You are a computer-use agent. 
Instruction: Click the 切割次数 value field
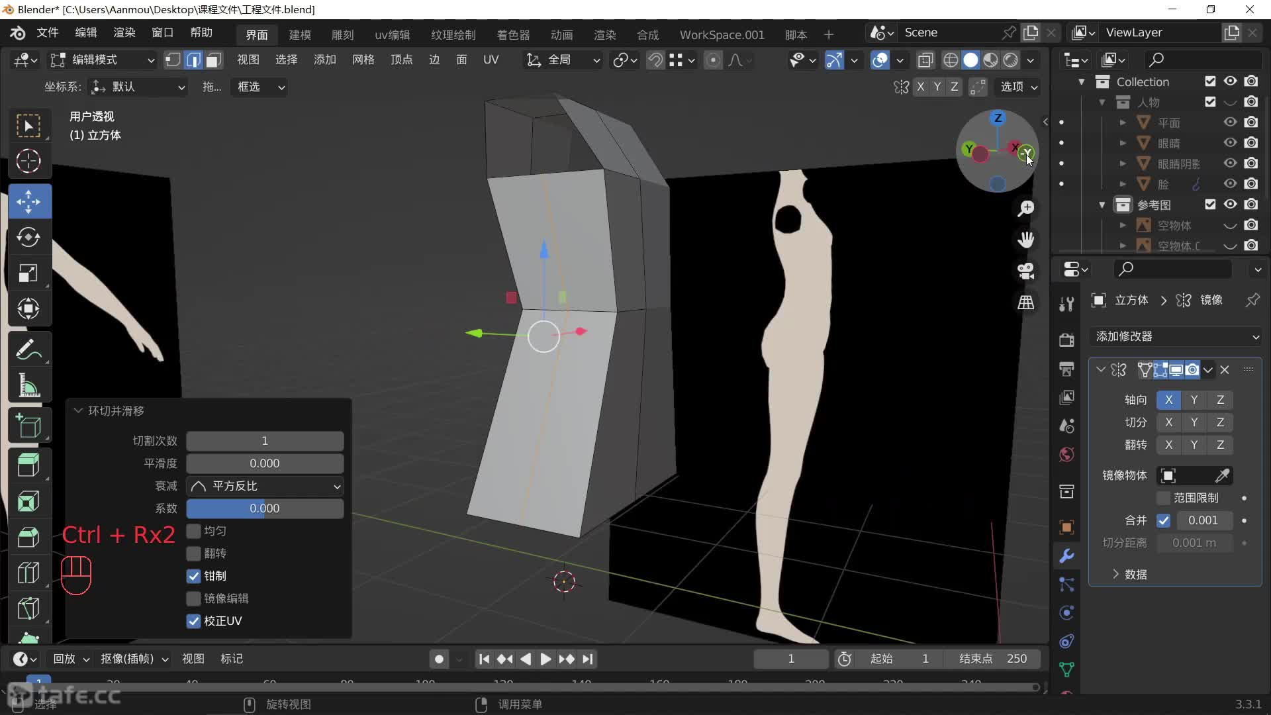[x=265, y=441]
